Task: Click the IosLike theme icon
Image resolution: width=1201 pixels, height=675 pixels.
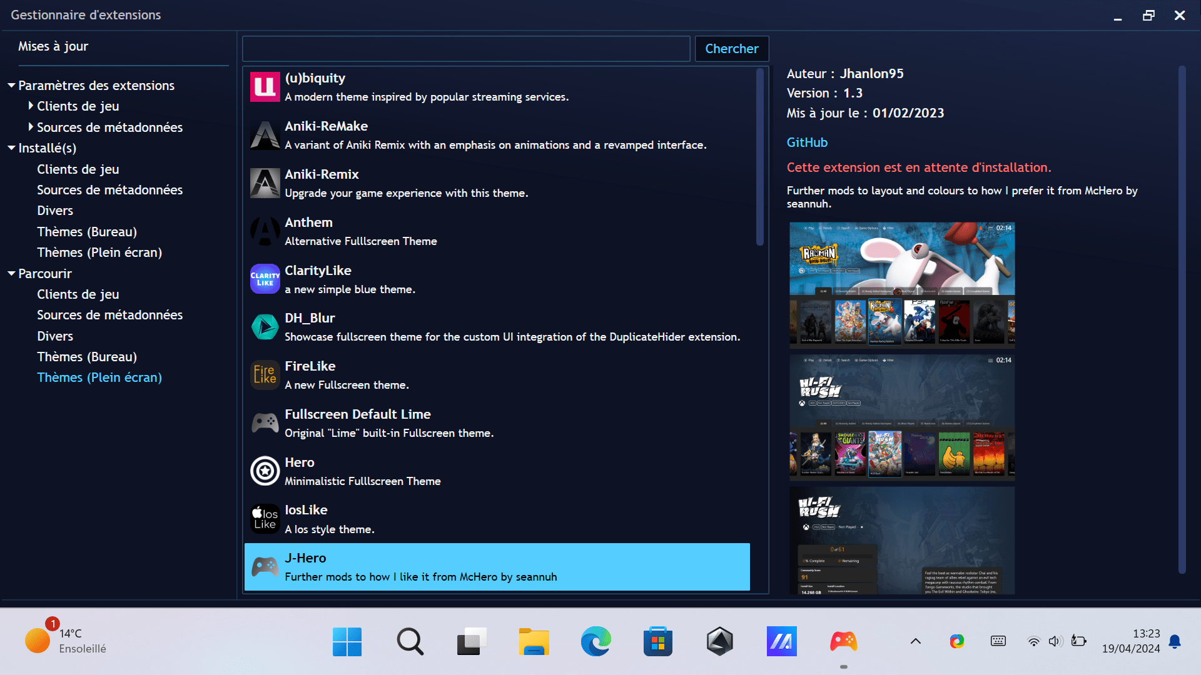Action: [265, 519]
